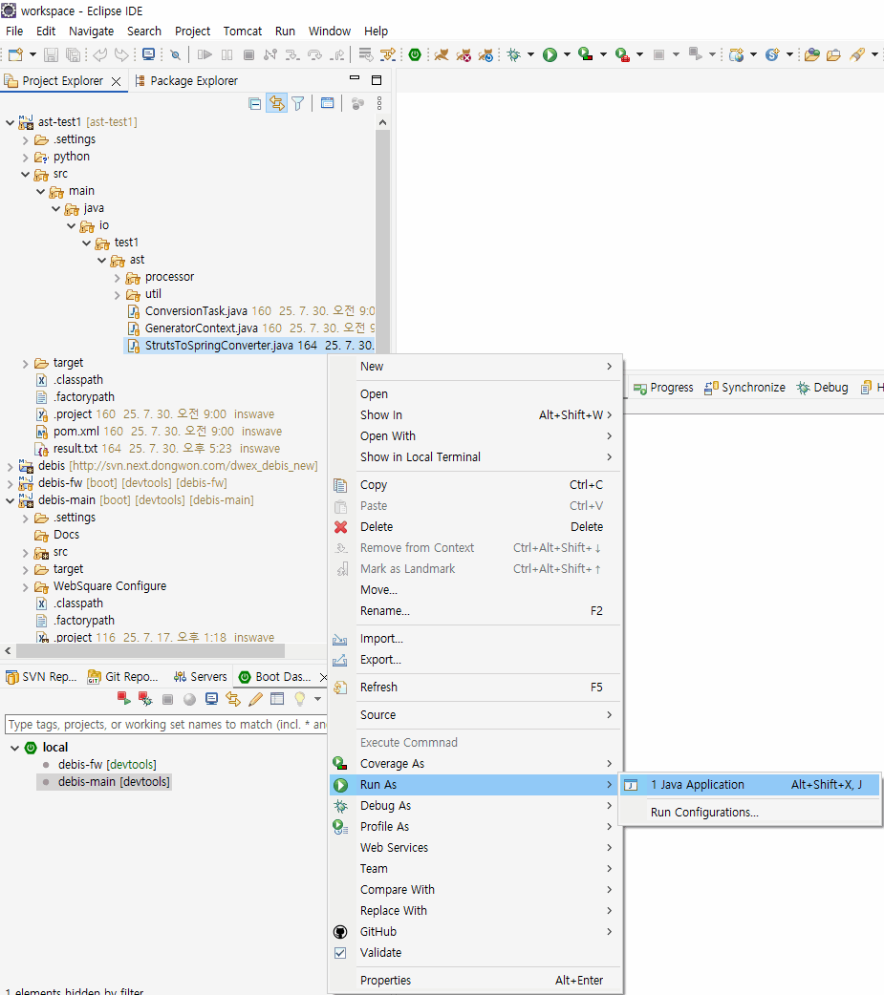Click the Boot Dashboard tag filter field
Image resolution: width=884 pixels, height=995 pixels.
click(166, 724)
